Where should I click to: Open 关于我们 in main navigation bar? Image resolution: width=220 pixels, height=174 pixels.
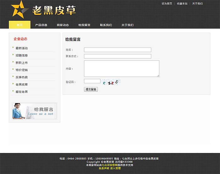[x=127, y=25]
